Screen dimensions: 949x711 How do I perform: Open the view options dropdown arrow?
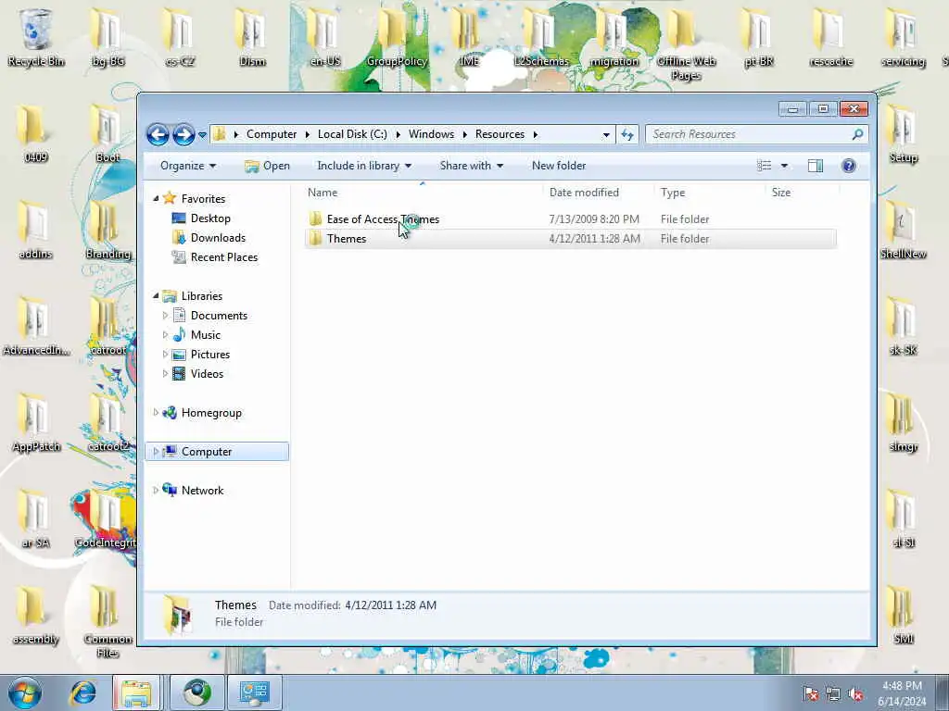784,166
